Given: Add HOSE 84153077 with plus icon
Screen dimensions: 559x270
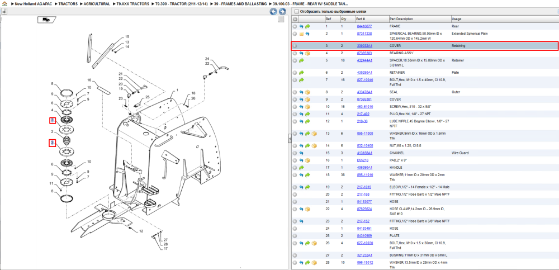Looking at the screenshot, I should coord(295,202).
